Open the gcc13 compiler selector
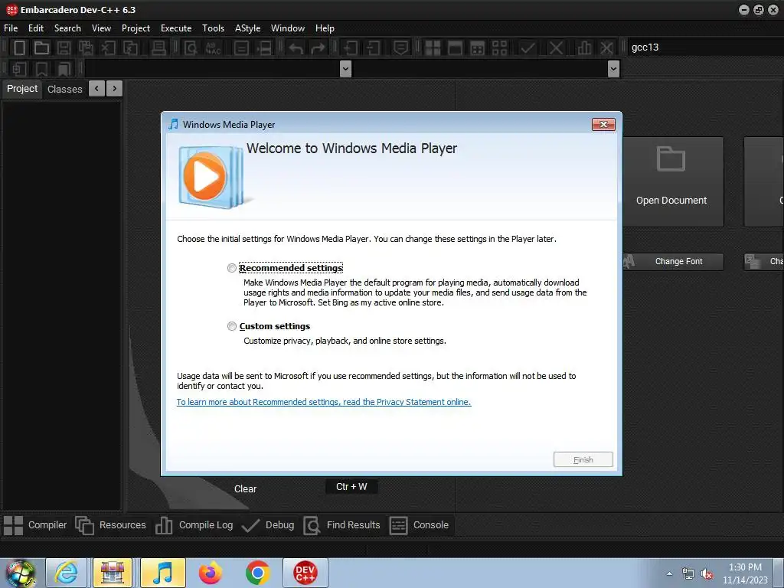Viewport: 784px width, 588px height. [705, 47]
